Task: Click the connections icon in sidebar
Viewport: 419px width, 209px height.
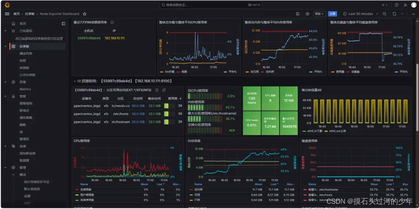Action: click(x=13, y=146)
